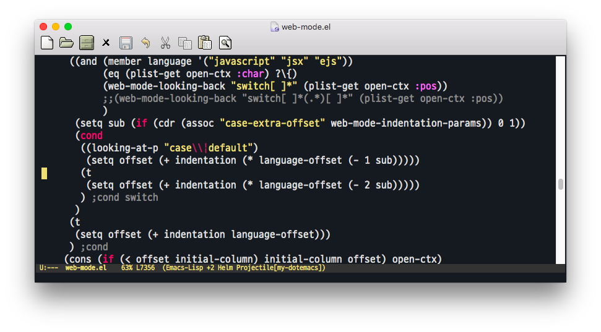This screenshot has height=332, width=601.
Task: Click the macOS yellow minimize button
Action: coord(56,27)
